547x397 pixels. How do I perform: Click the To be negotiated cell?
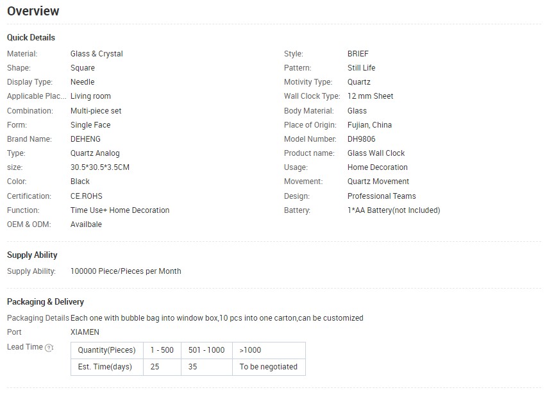(x=269, y=367)
